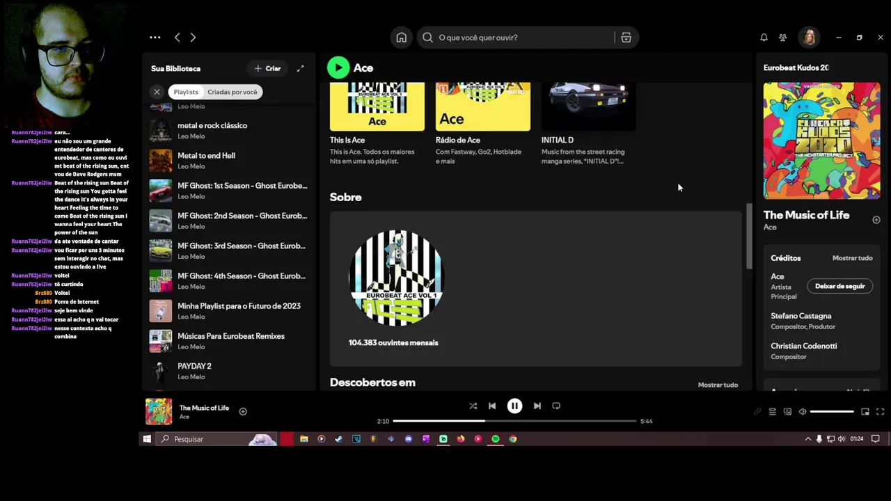Viewport: 891px width, 501px height.
Task: Enter fullscreen player view
Action: pyautogui.click(x=880, y=412)
